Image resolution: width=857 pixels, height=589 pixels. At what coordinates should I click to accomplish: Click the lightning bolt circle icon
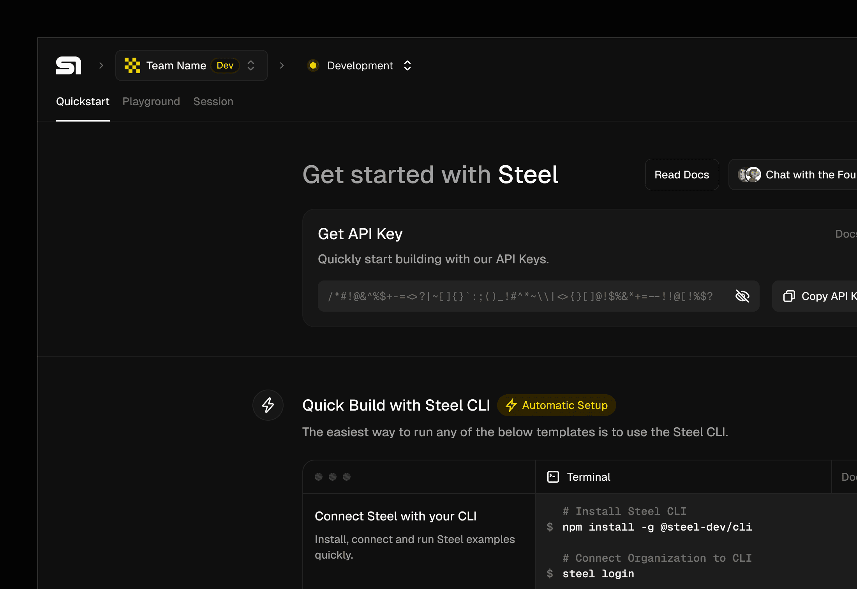(x=268, y=405)
